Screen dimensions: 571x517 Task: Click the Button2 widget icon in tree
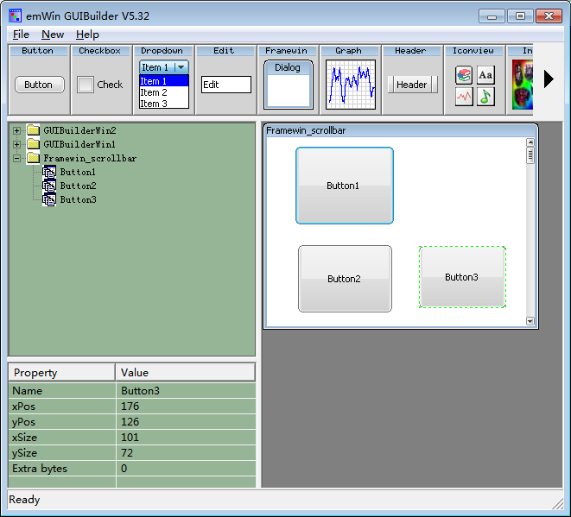click(49, 186)
